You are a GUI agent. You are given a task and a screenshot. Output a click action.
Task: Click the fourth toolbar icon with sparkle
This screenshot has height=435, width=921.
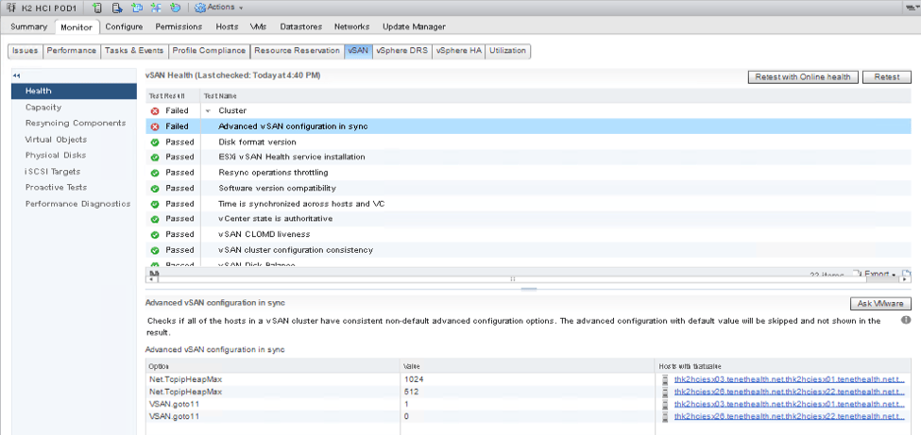[x=156, y=8]
